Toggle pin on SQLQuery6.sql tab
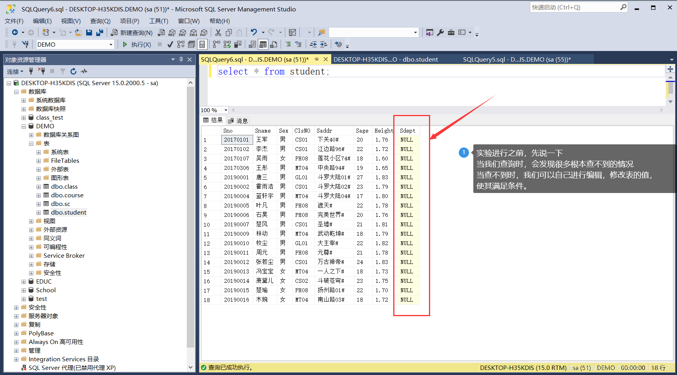 [316, 59]
